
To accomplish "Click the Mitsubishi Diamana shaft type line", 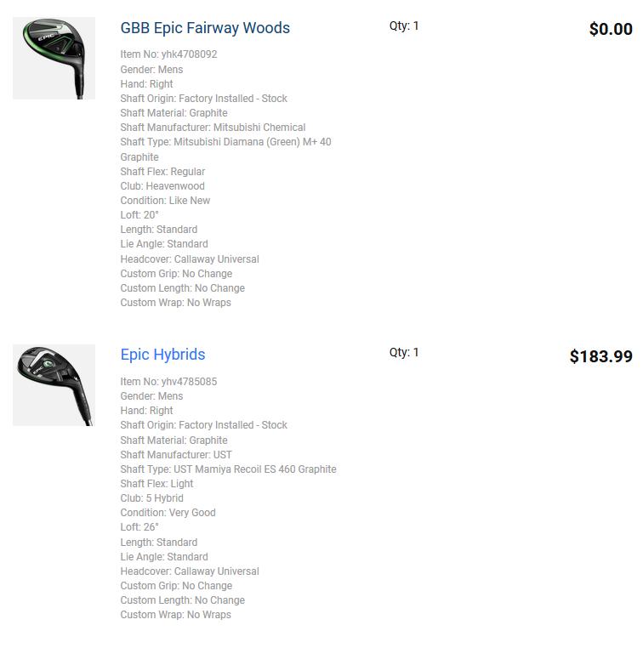I will coord(225,142).
